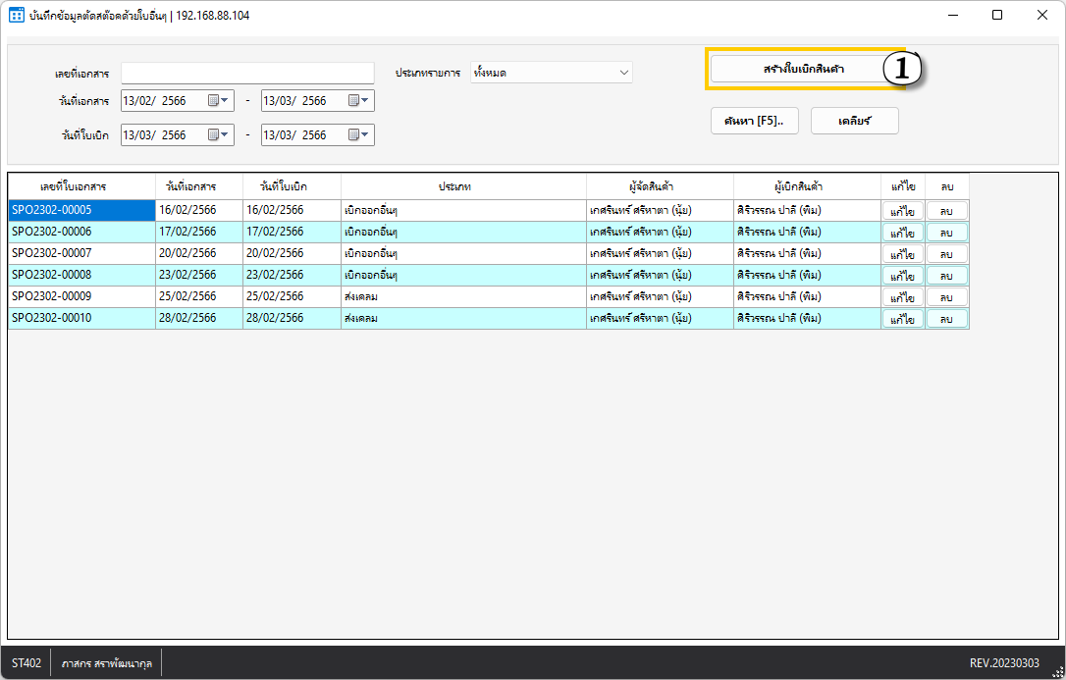Focus the เลขที่เอกสาร input field
The image size is (1066, 680).
[x=247, y=74]
